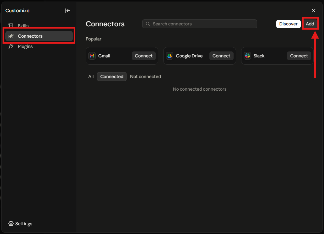The height and width of the screenshot is (234, 324).
Task: Click the Slack label text
Action: pos(259,56)
